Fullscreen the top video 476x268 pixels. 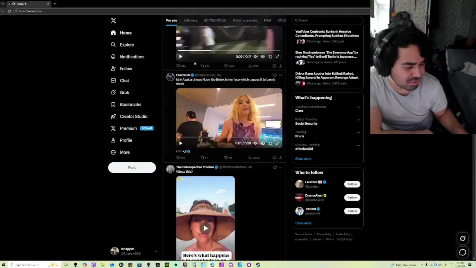tap(277, 57)
